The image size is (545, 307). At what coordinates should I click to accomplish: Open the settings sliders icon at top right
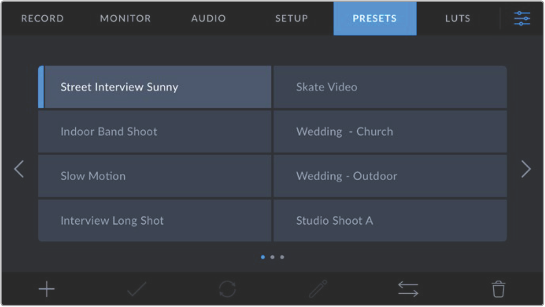(x=522, y=19)
